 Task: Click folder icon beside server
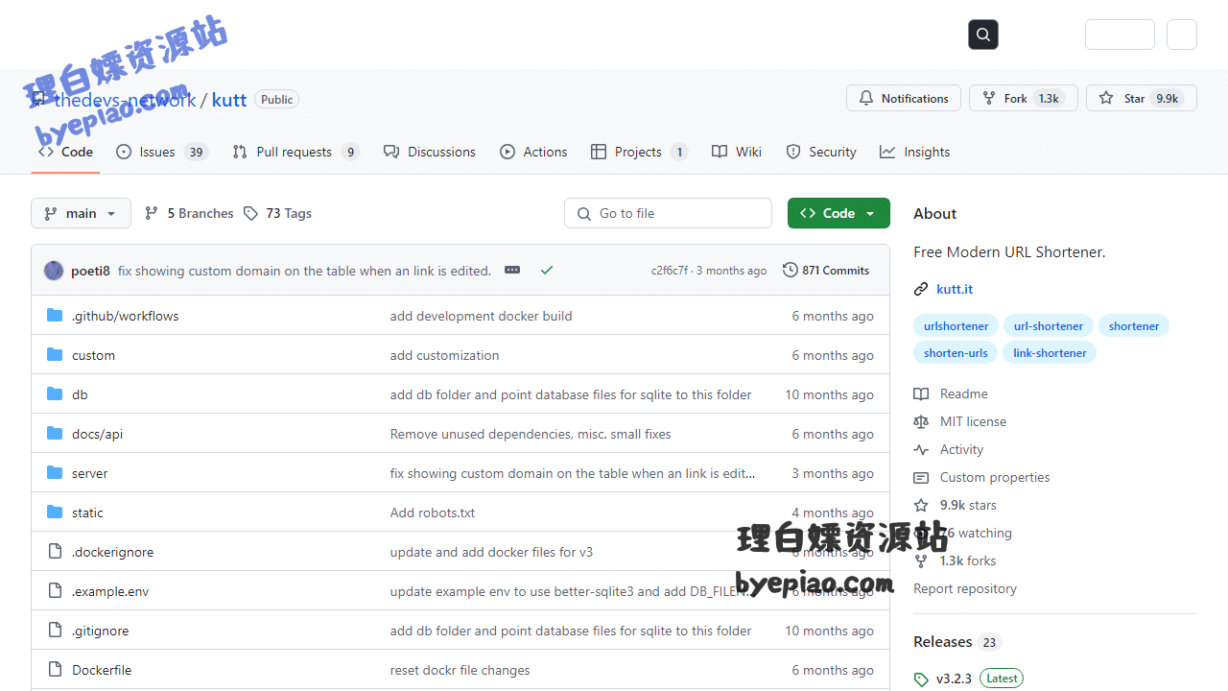click(55, 473)
